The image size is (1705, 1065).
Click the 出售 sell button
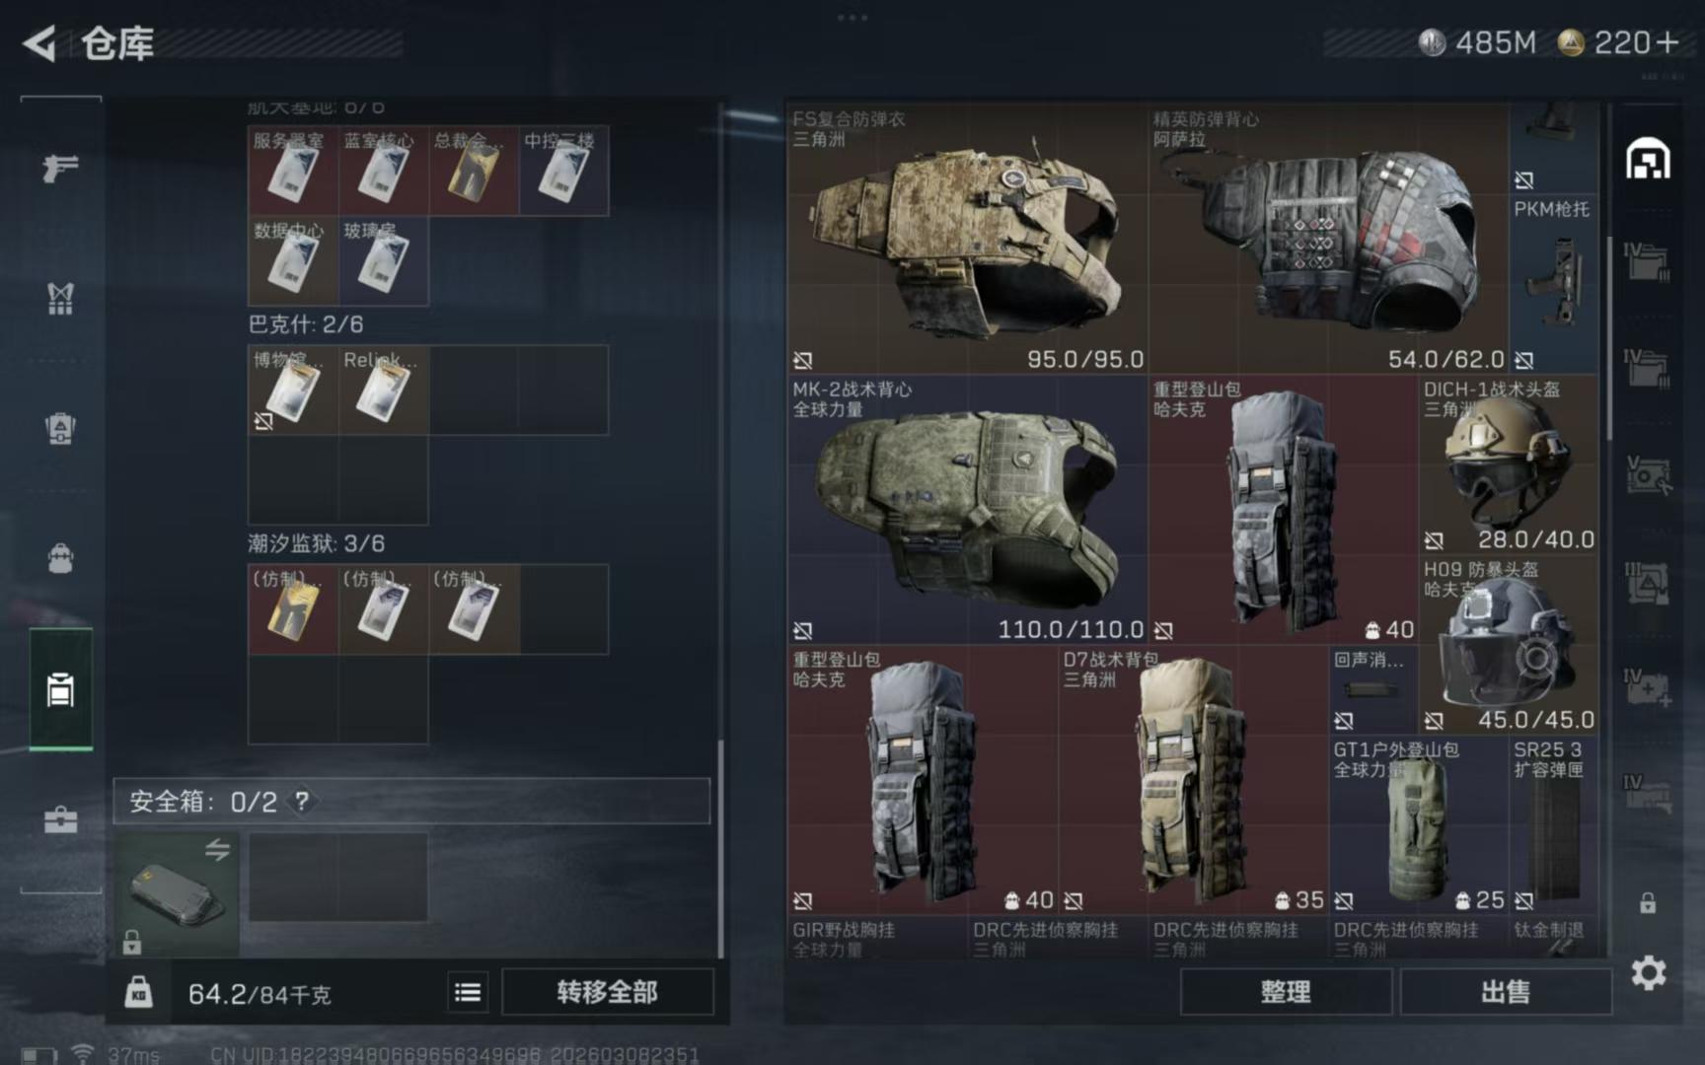click(1505, 991)
